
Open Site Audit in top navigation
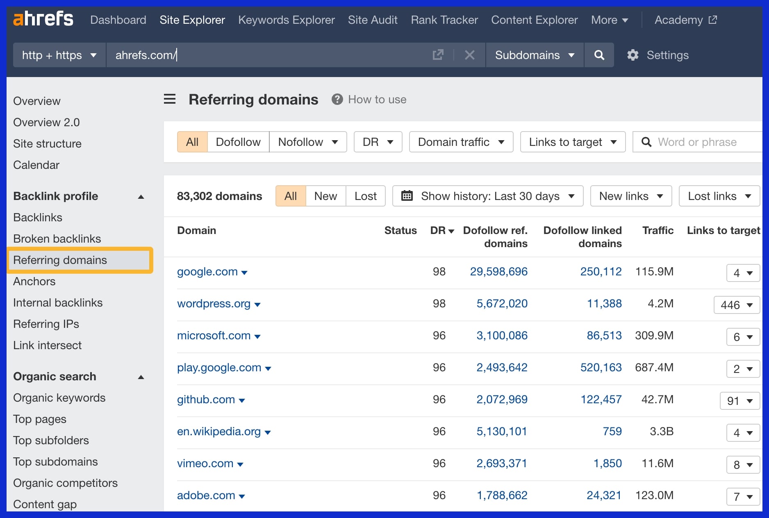(x=373, y=20)
